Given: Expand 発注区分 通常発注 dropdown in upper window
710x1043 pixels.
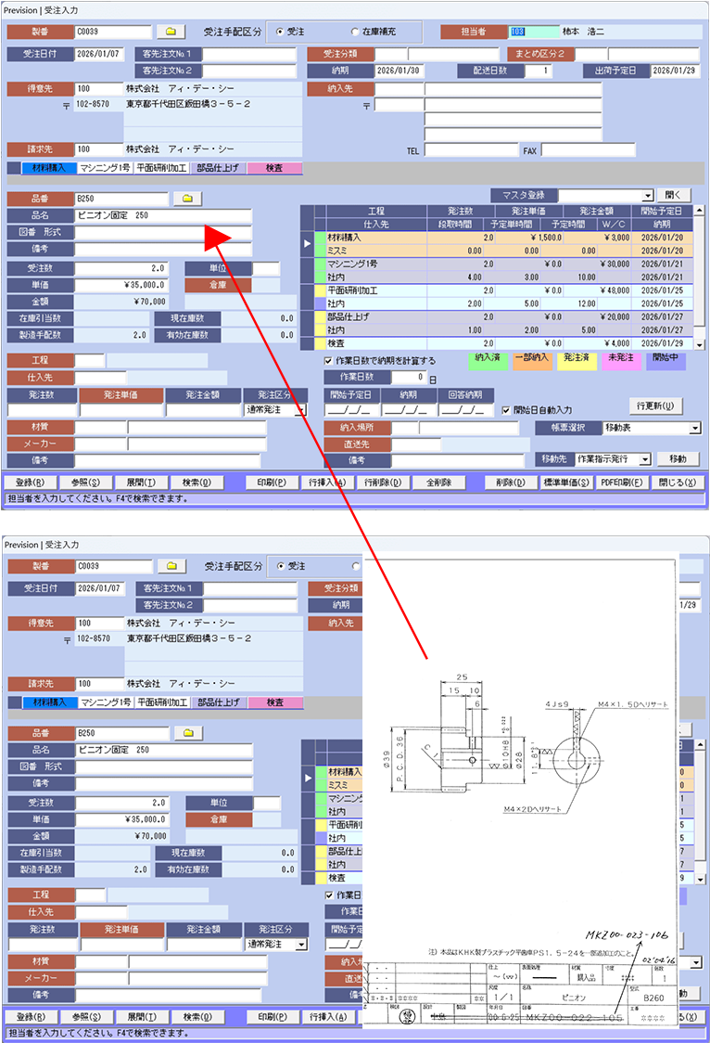Looking at the screenshot, I should [x=299, y=409].
